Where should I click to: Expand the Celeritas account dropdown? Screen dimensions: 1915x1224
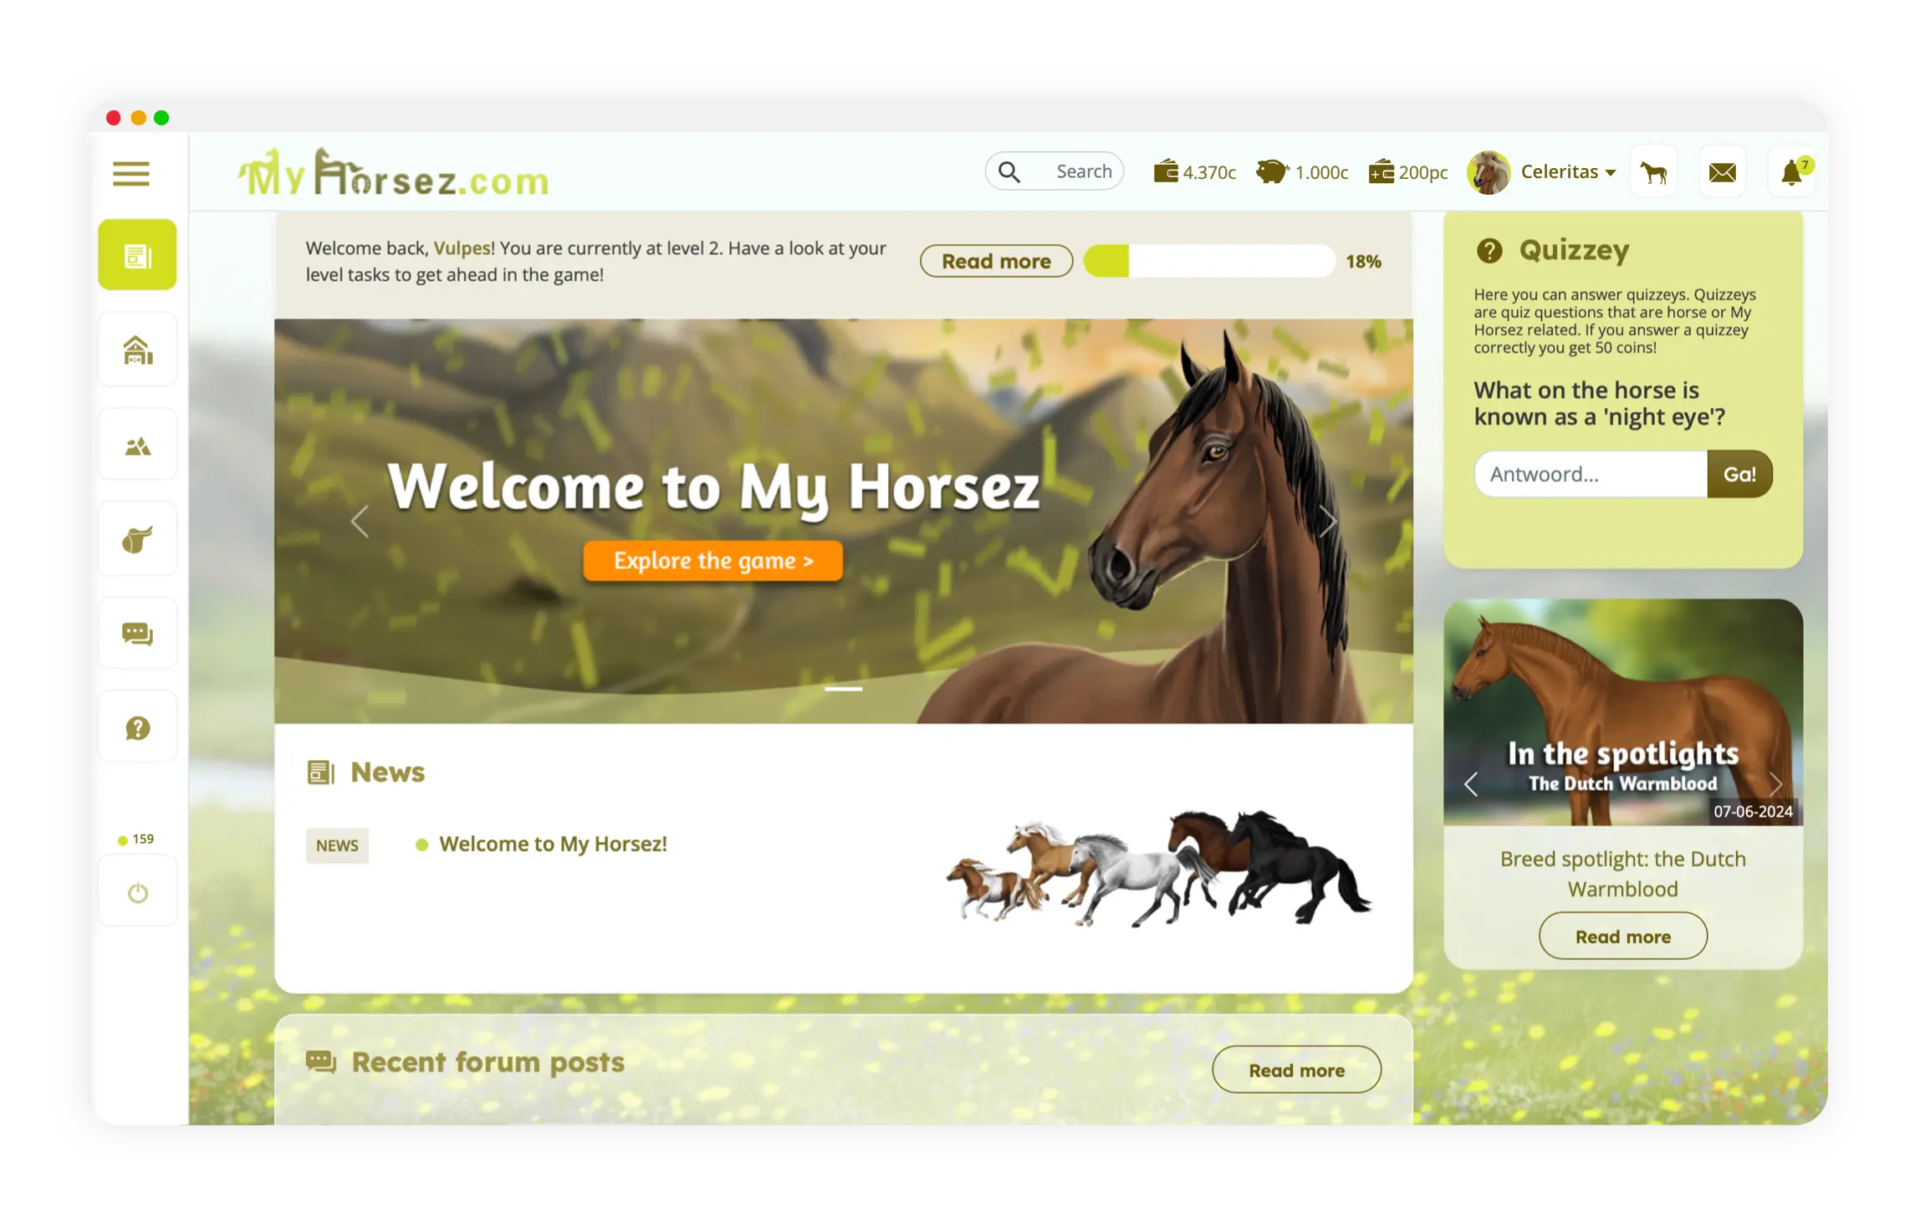[1568, 171]
